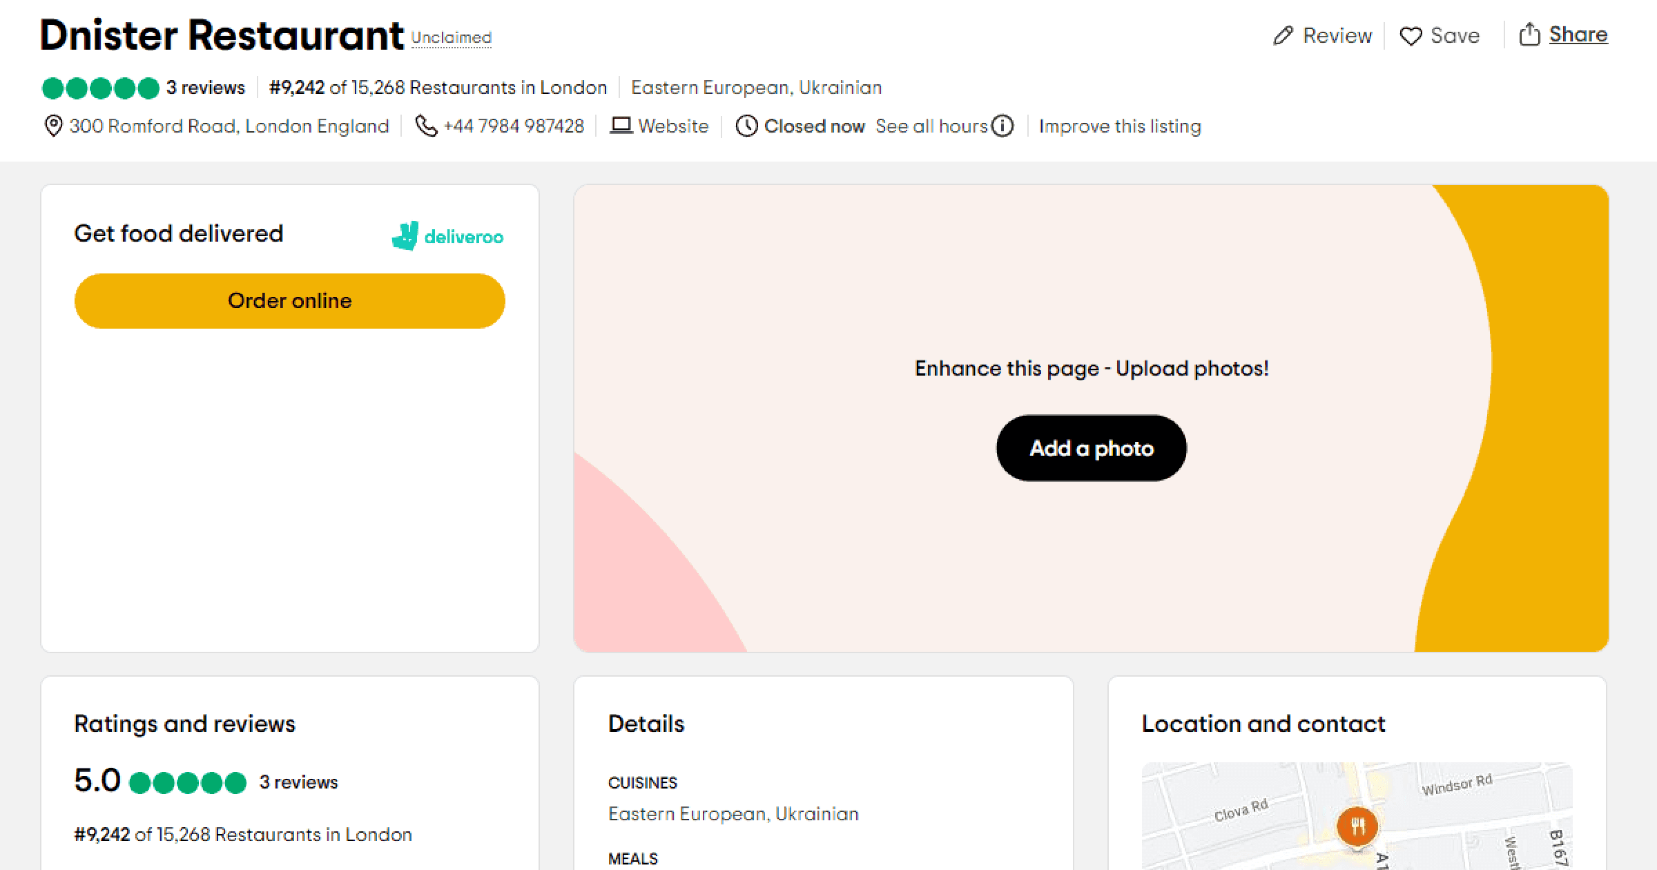Click the Deliveroo logo
The image size is (1657, 870).
click(447, 236)
